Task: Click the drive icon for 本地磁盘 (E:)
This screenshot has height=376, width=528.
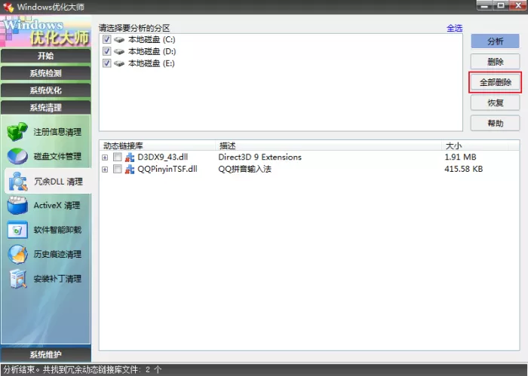Action: 119,63
